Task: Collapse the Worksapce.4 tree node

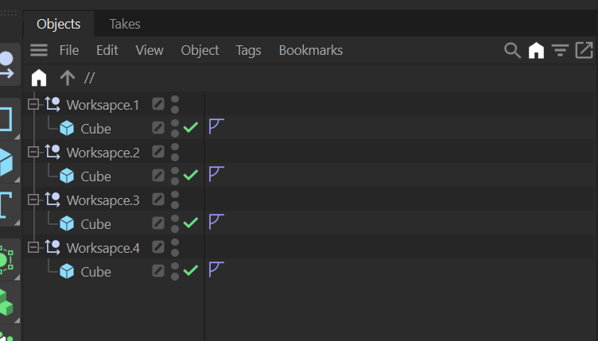Action: pos(33,247)
